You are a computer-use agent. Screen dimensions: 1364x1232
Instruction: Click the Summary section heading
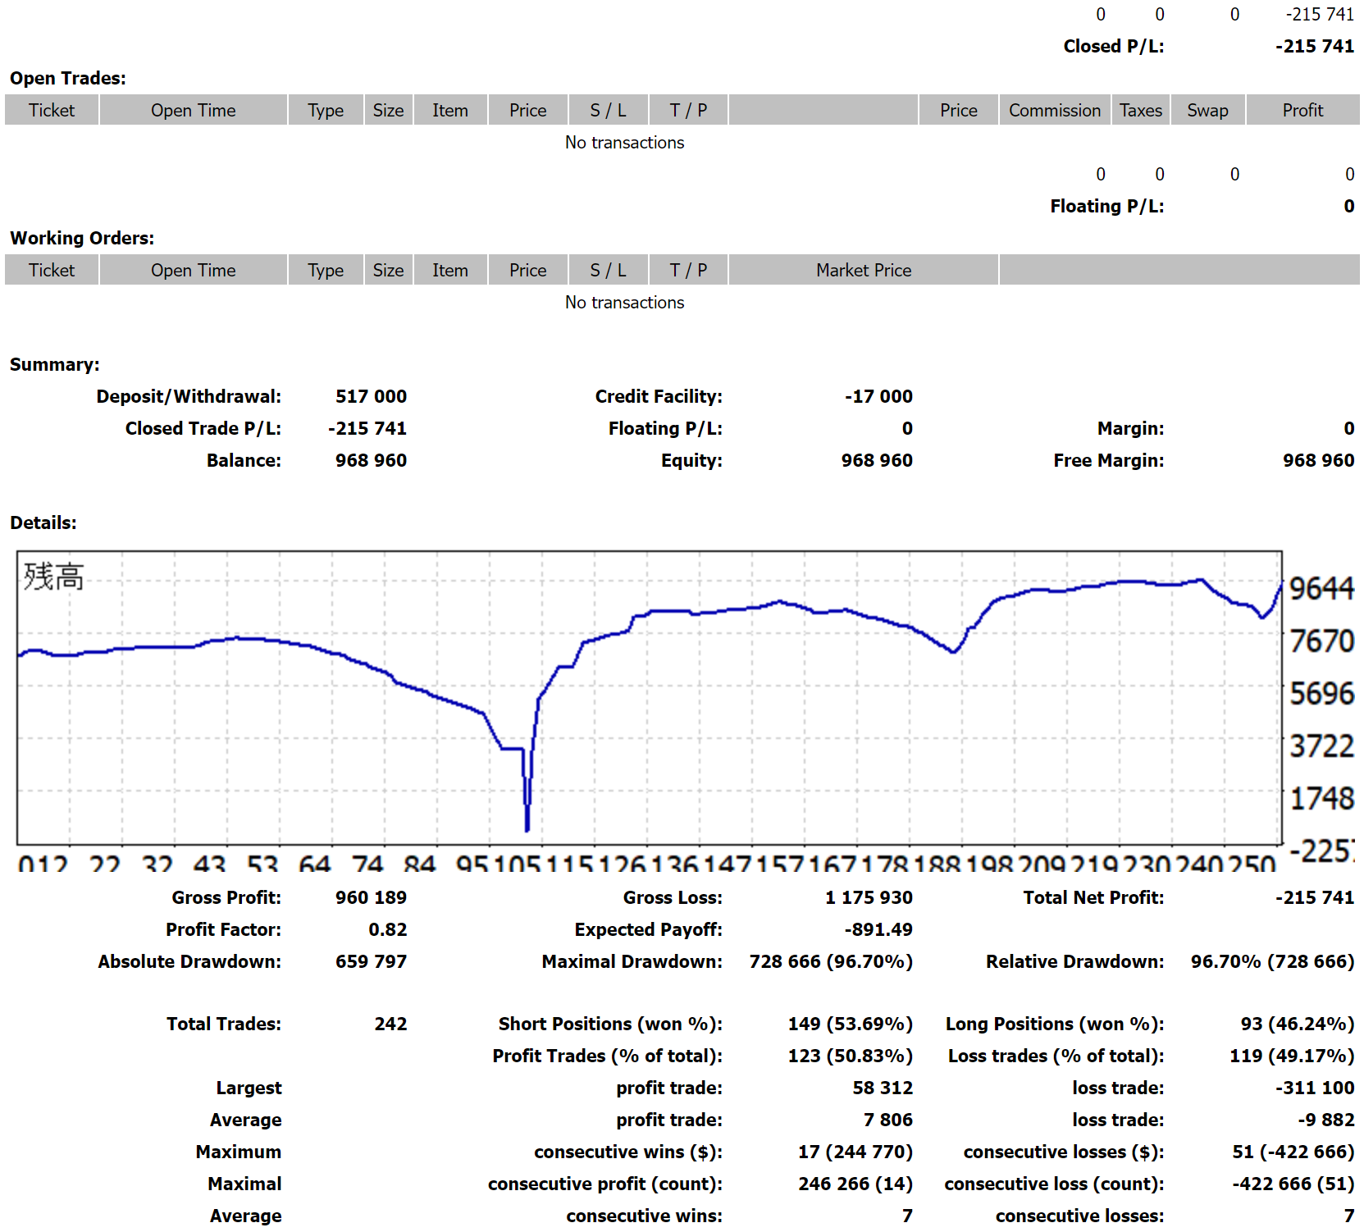click(55, 364)
